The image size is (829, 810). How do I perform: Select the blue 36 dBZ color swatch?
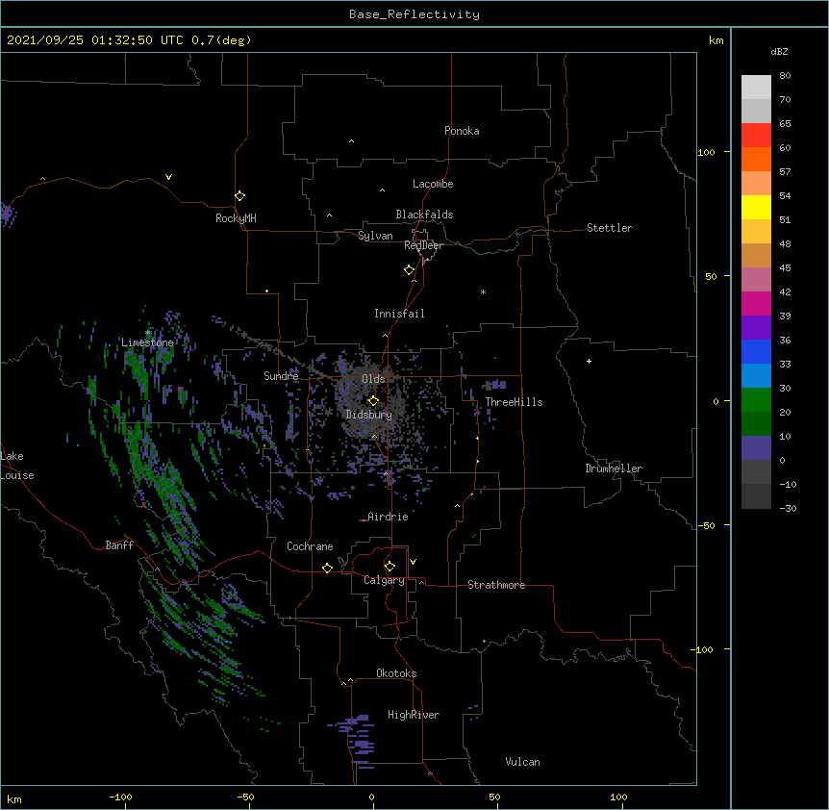(756, 352)
